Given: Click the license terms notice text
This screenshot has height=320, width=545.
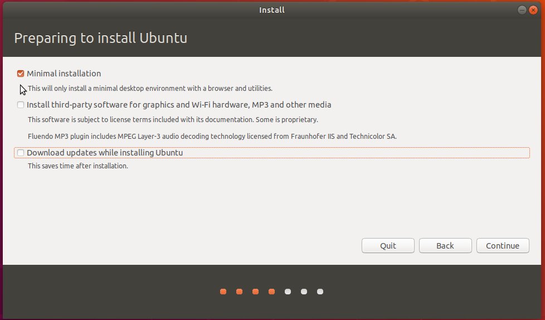Looking at the screenshot, I should (173, 120).
